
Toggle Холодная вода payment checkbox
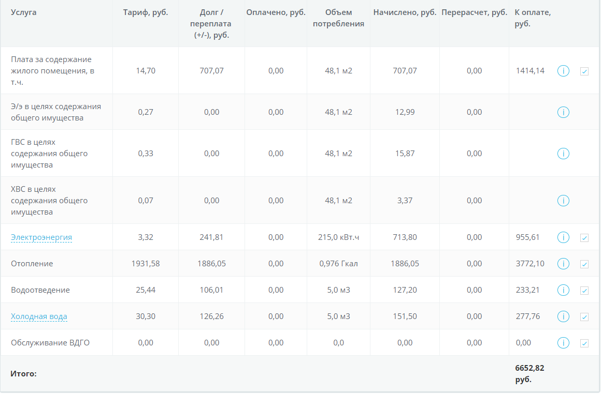(x=584, y=317)
